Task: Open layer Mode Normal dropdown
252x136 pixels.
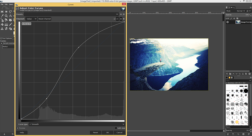Action: 236,11
